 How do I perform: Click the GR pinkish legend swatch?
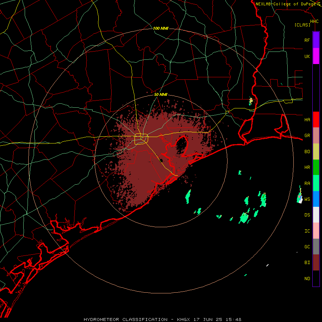(x=316, y=135)
